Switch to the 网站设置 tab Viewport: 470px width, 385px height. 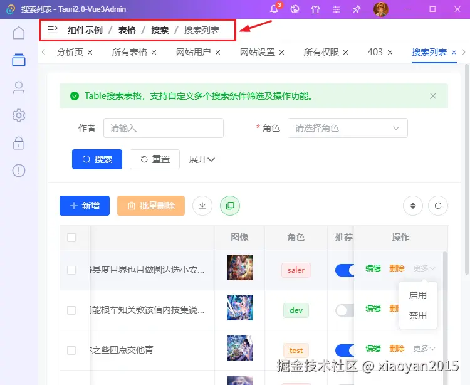click(258, 52)
